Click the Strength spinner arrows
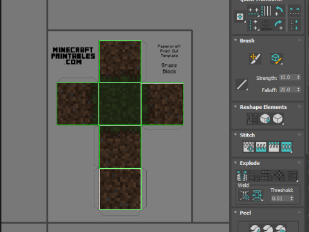309x232 pixels. (x=298, y=77)
